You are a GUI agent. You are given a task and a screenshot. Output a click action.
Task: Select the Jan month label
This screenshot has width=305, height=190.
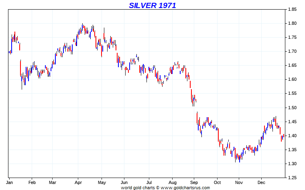(x=9, y=182)
